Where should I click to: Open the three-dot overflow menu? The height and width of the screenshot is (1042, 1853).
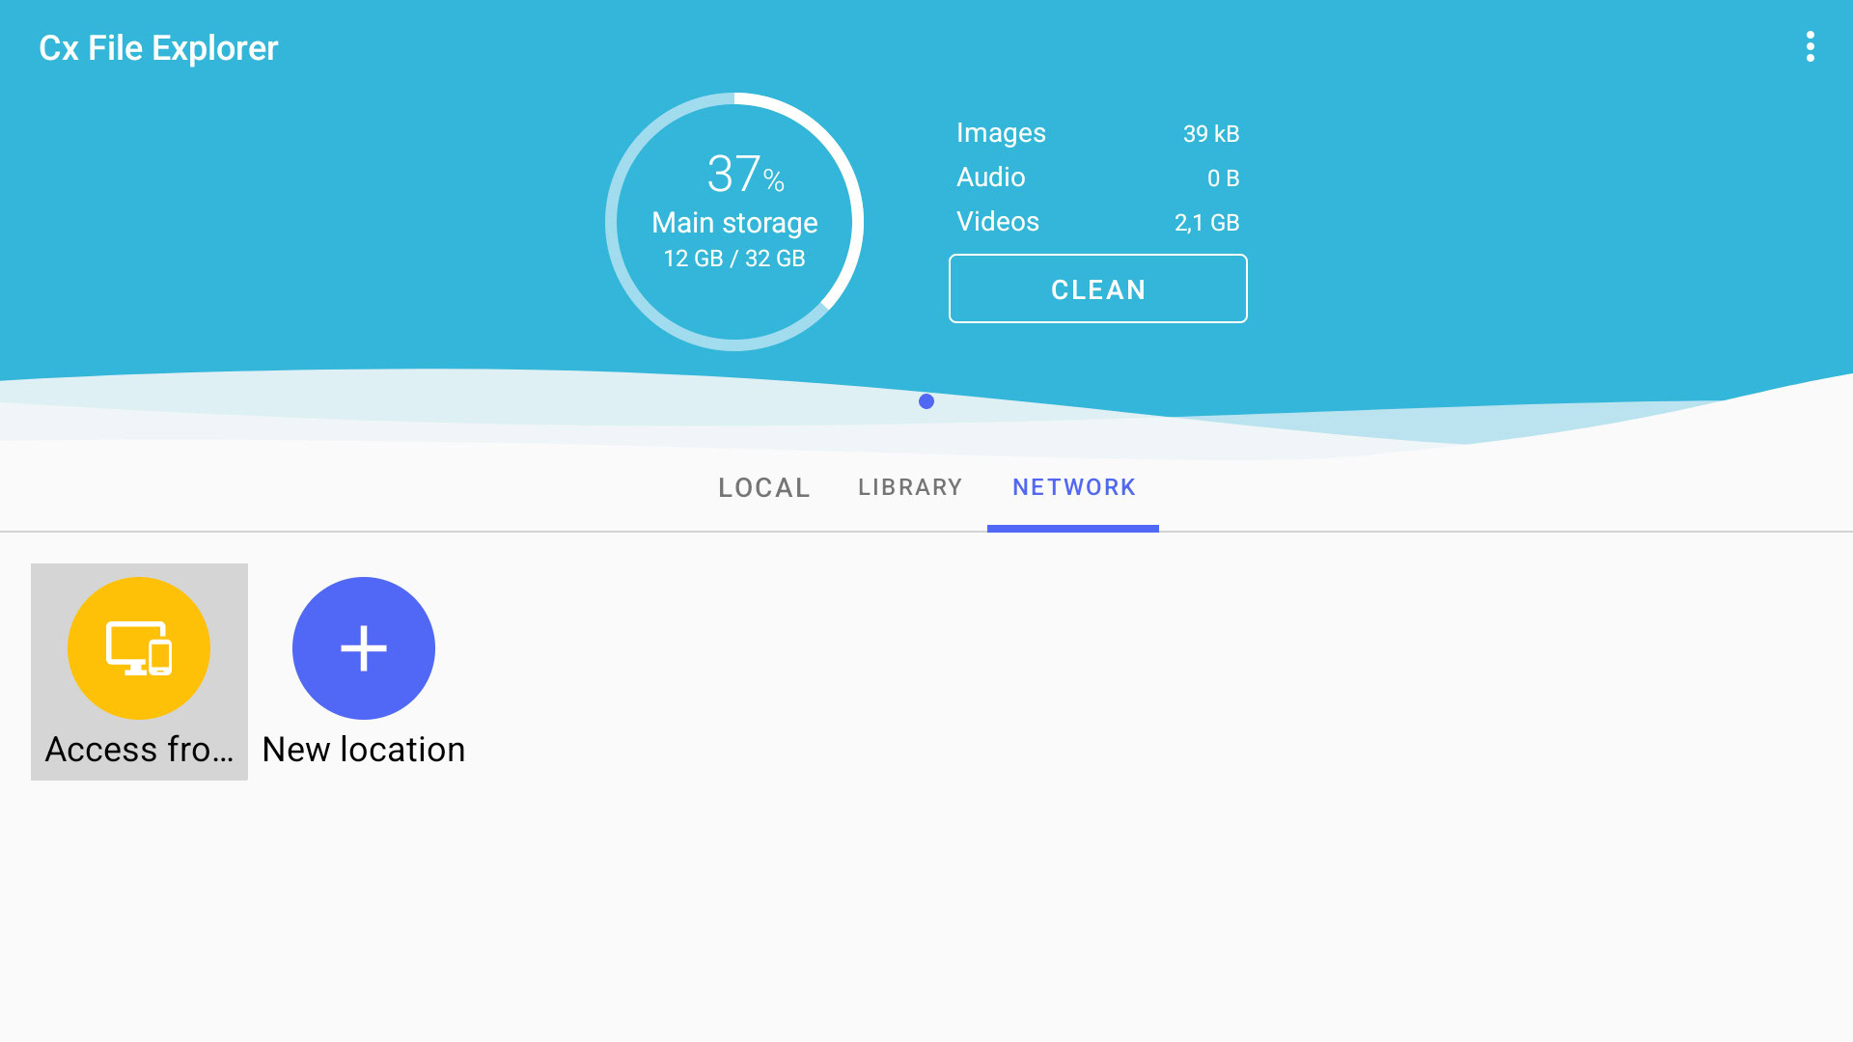click(1810, 46)
